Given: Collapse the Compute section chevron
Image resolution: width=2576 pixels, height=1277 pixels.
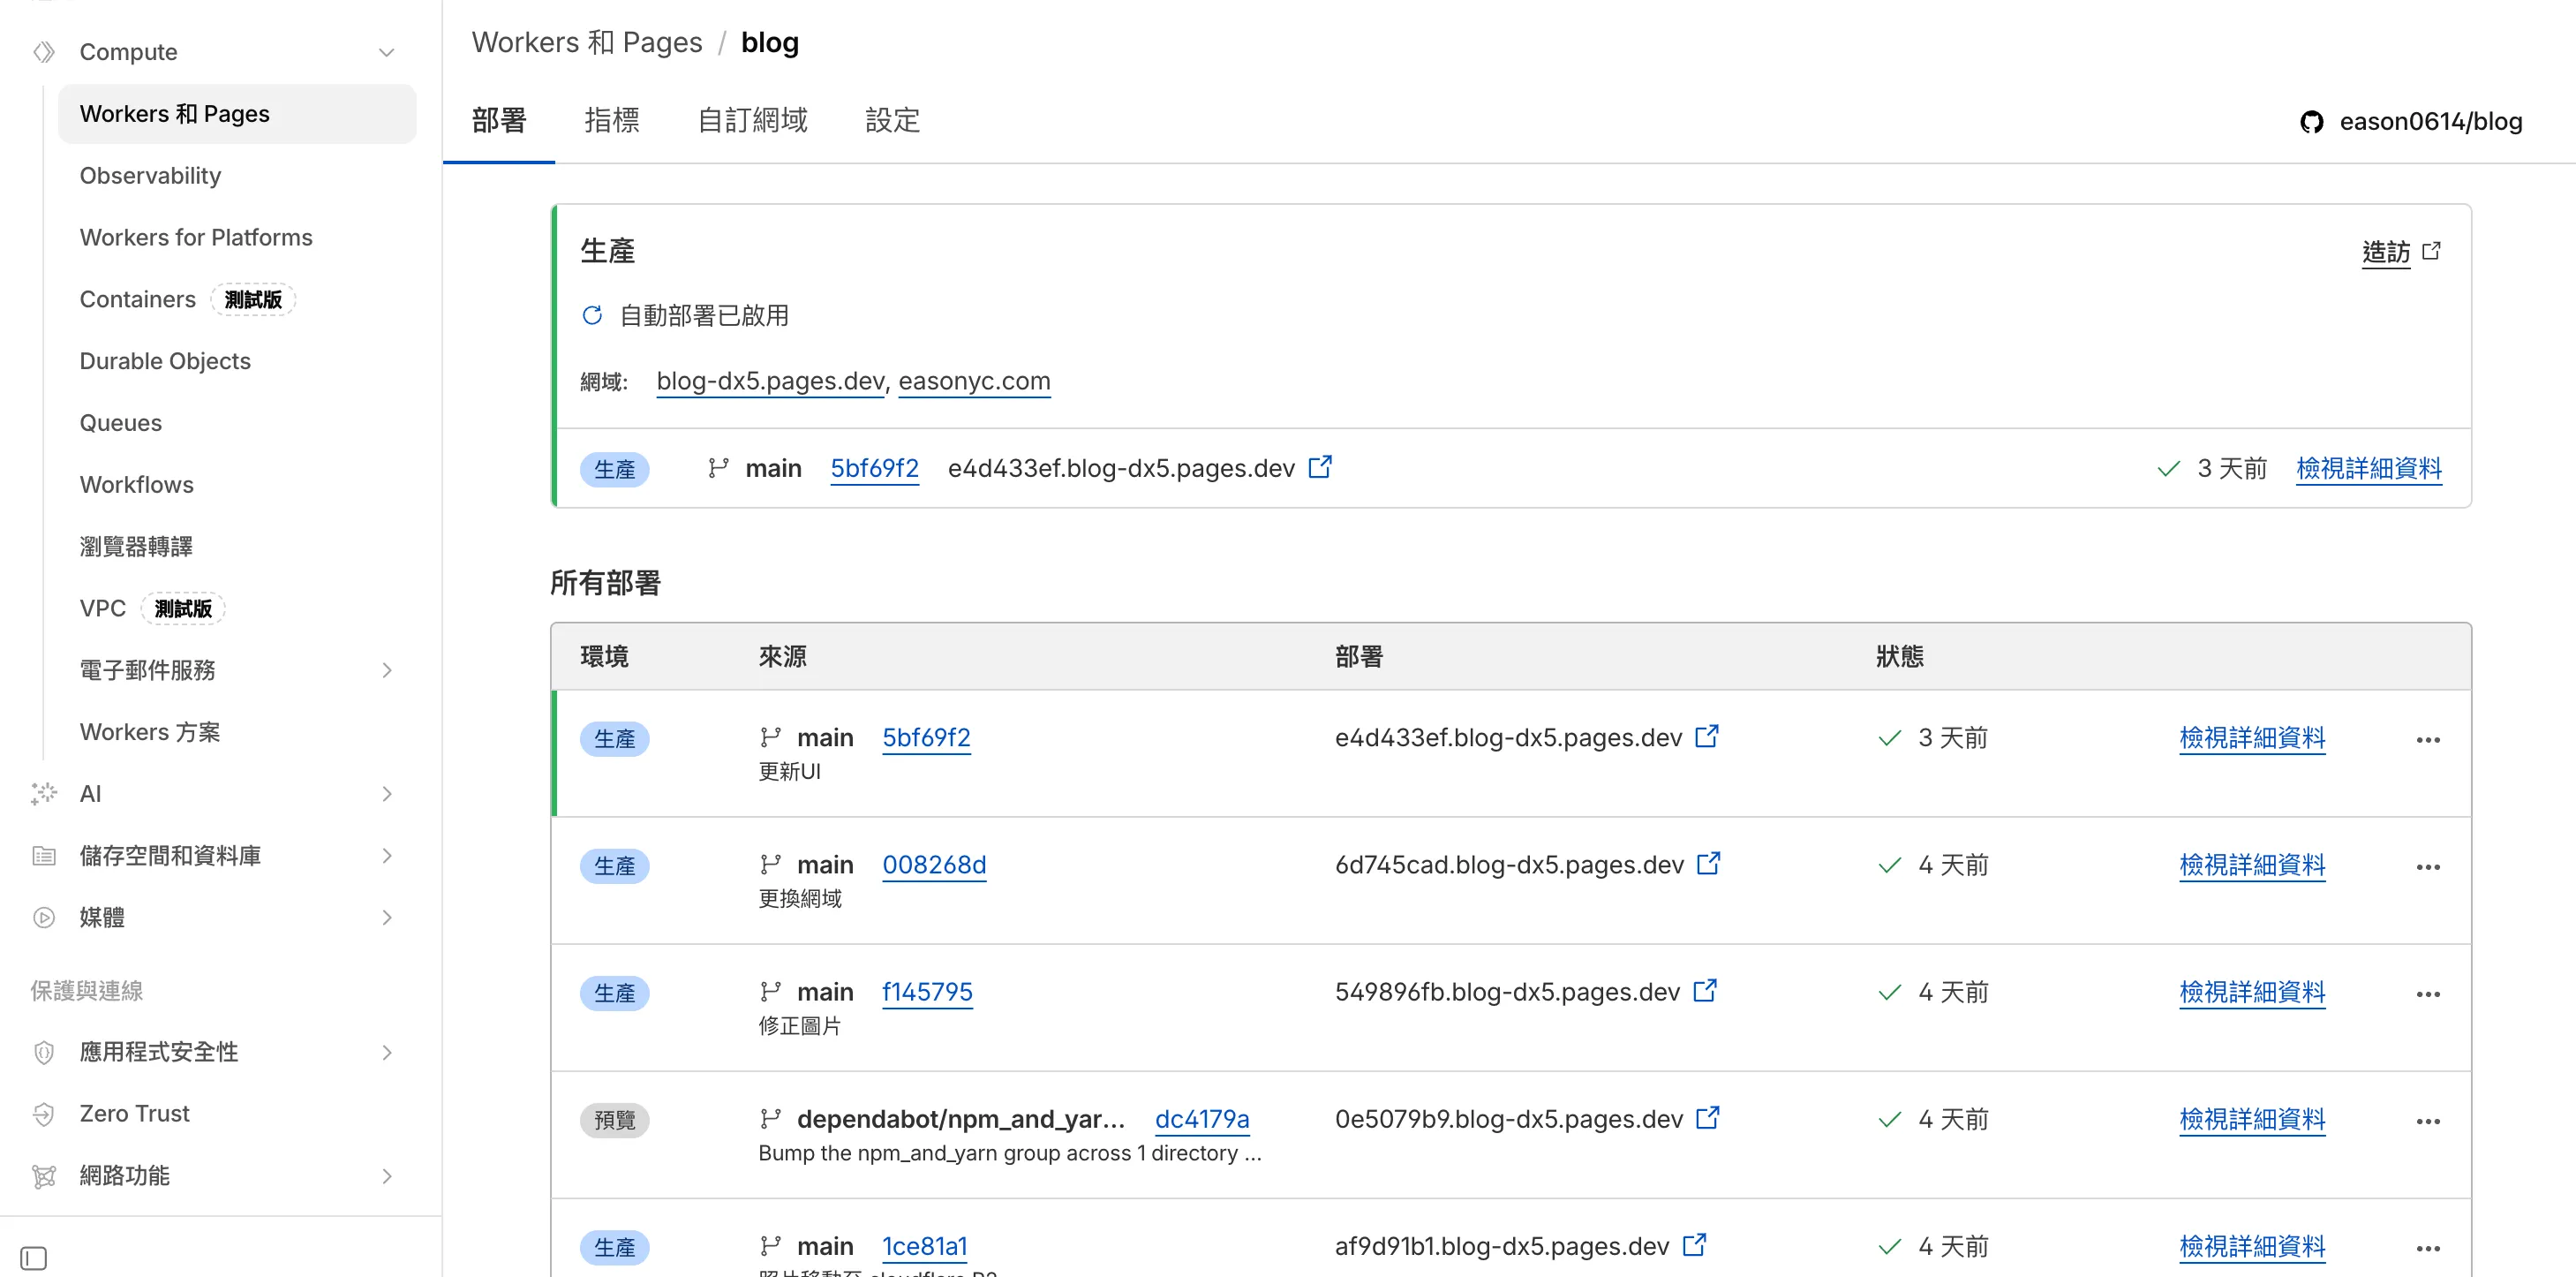Looking at the screenshot, I should pyautogui.click(x=387, y=52).
